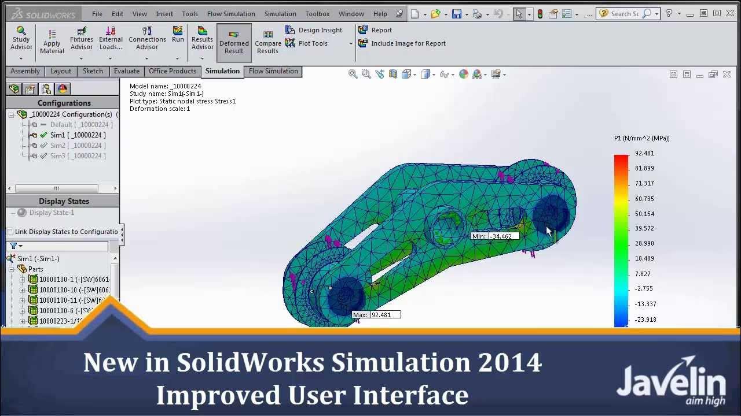
Task: Click the stress color legend bar
Action: pyautogui.click(x=621, y=240)
